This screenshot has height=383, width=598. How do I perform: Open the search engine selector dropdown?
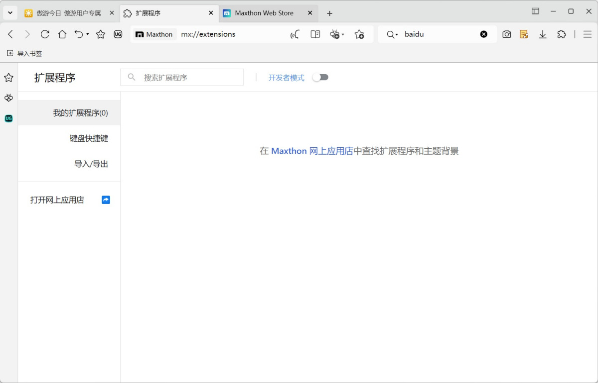coord(393,34)
